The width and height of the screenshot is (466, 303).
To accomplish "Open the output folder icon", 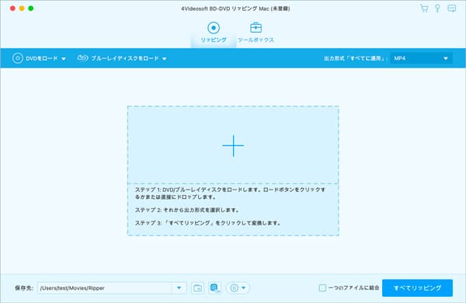I will click(197, 287).
